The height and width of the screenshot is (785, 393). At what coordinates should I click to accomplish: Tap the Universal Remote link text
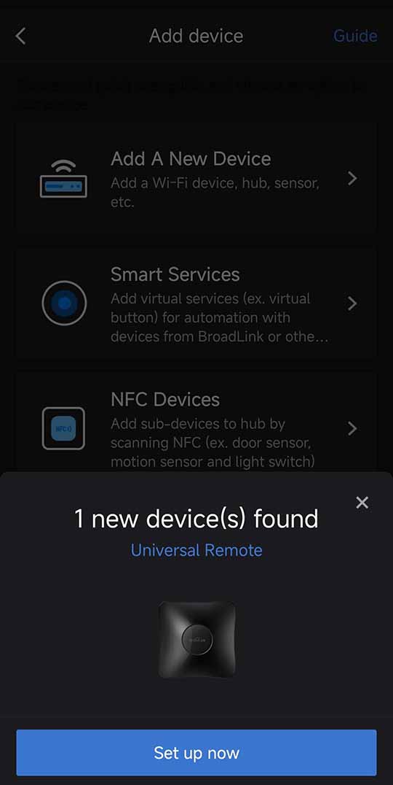pos(196,550)
